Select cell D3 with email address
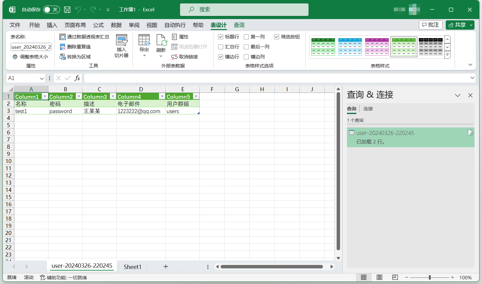Image resolution: width=482 pixels, height=284 pixels. pyautogui.click(x=141, y=111)
